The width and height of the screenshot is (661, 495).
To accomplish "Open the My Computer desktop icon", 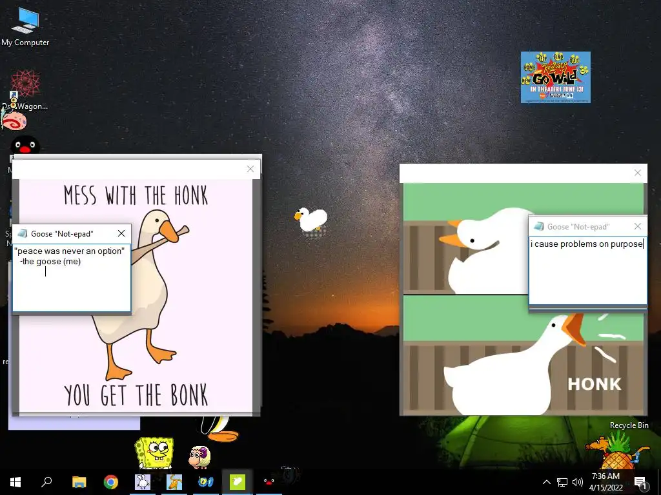I will tap(25, 27).
